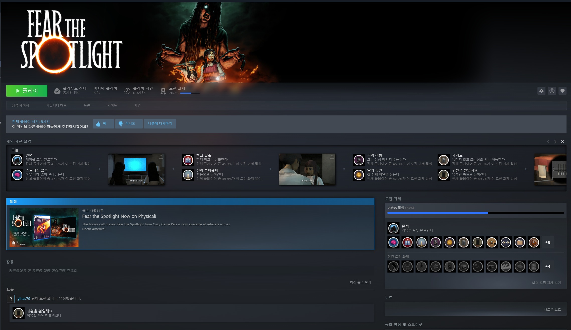
Task: Go to next session summary page arrow
Action: 555,142
